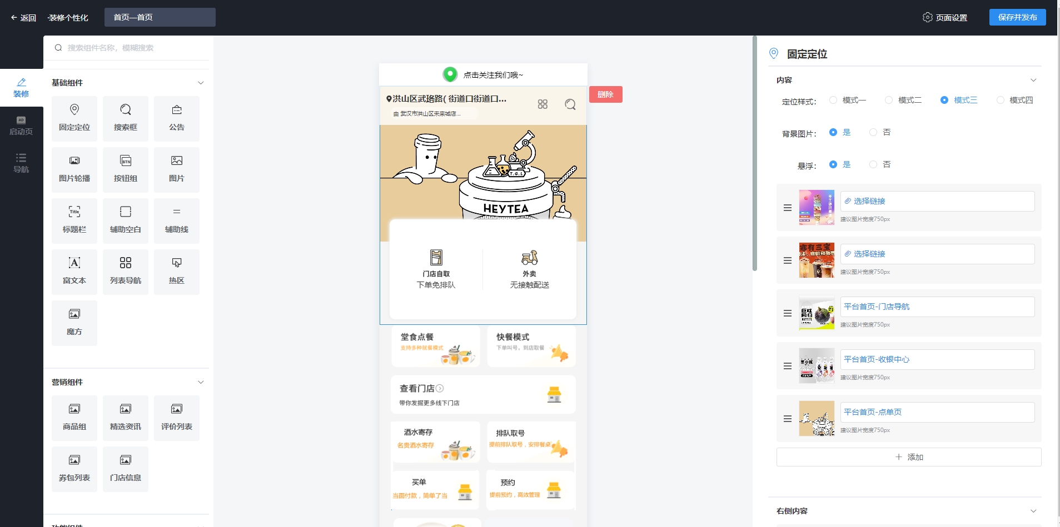Set 背景图片 to 是
Screen dimensions: 1060x527
[x=840, y=132]
